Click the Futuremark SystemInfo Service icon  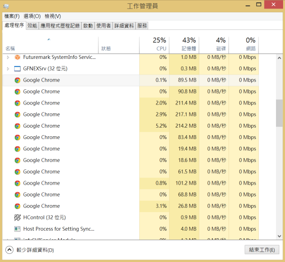pyautogui.click(x=17, y=57)
